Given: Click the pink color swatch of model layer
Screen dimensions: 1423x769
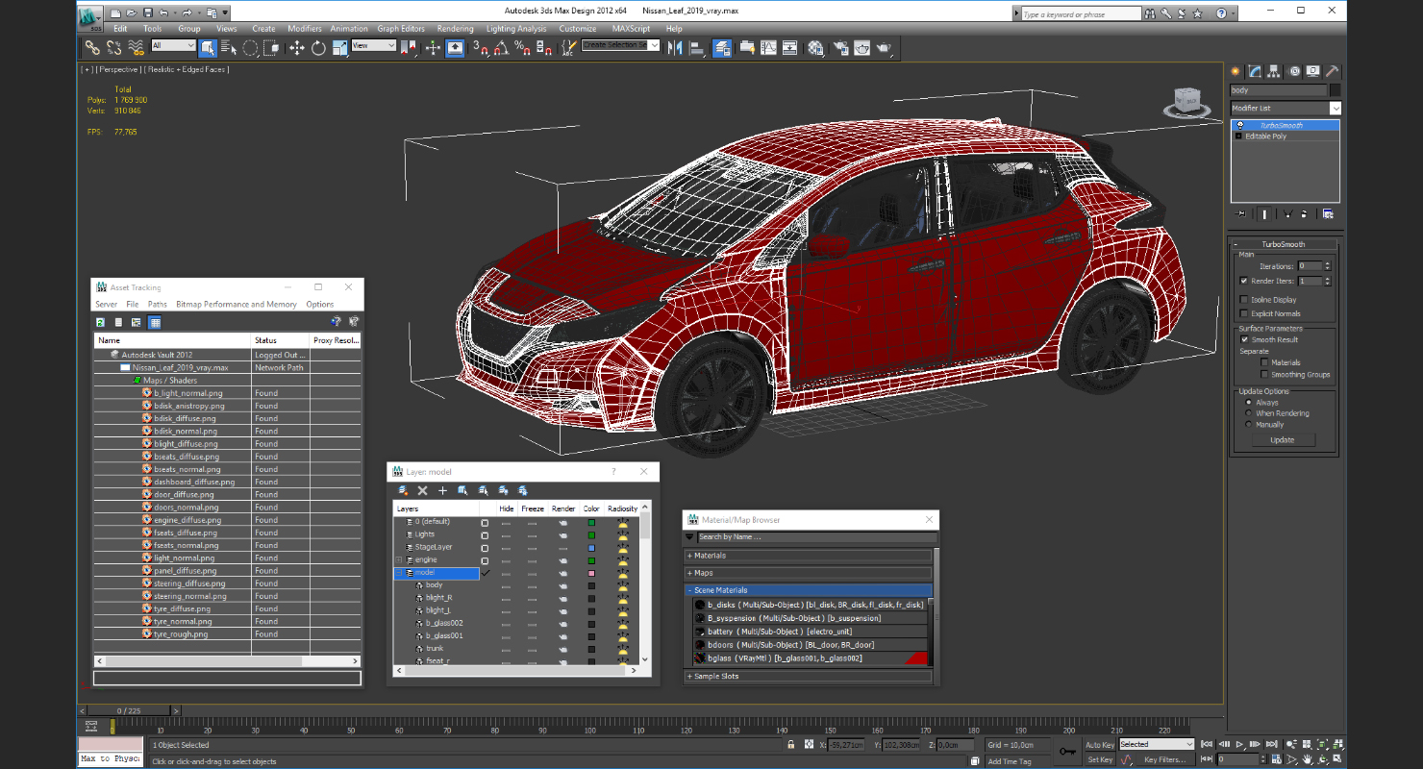Looking at the screenshot, I should point(591,573).
